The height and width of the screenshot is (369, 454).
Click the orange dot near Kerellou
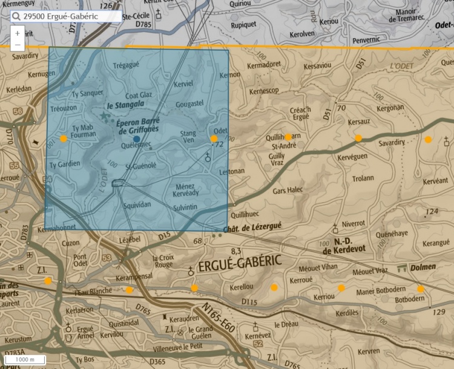tap(274, 287)
